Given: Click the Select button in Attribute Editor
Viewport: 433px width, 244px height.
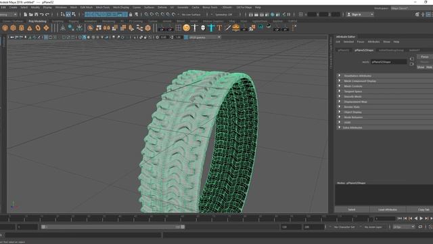Looking at the screenshot, I should (352, 209).
